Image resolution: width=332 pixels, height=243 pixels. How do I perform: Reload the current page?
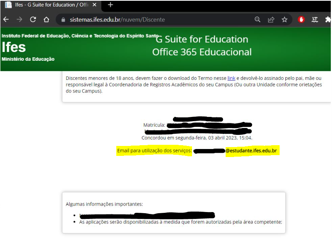click(x=33, y=19)
